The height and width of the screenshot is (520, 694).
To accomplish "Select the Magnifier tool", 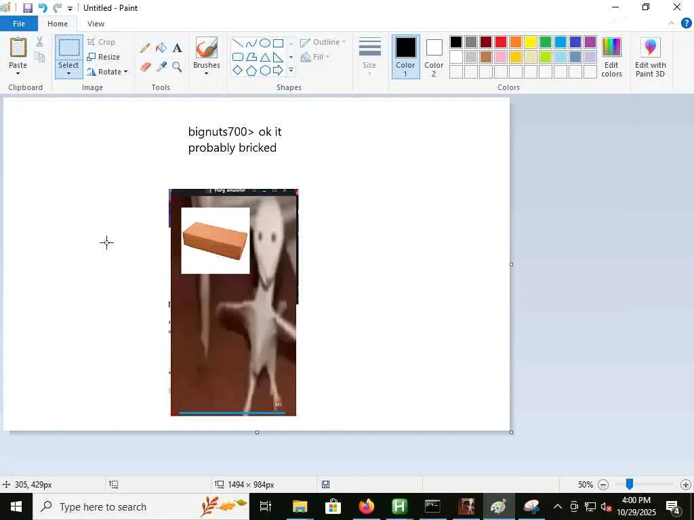I will coord(177,67).
